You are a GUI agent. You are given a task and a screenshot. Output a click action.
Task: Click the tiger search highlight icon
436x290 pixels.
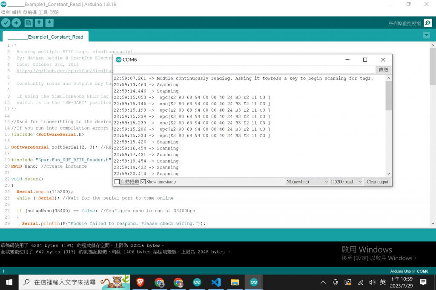click(115, 282)
